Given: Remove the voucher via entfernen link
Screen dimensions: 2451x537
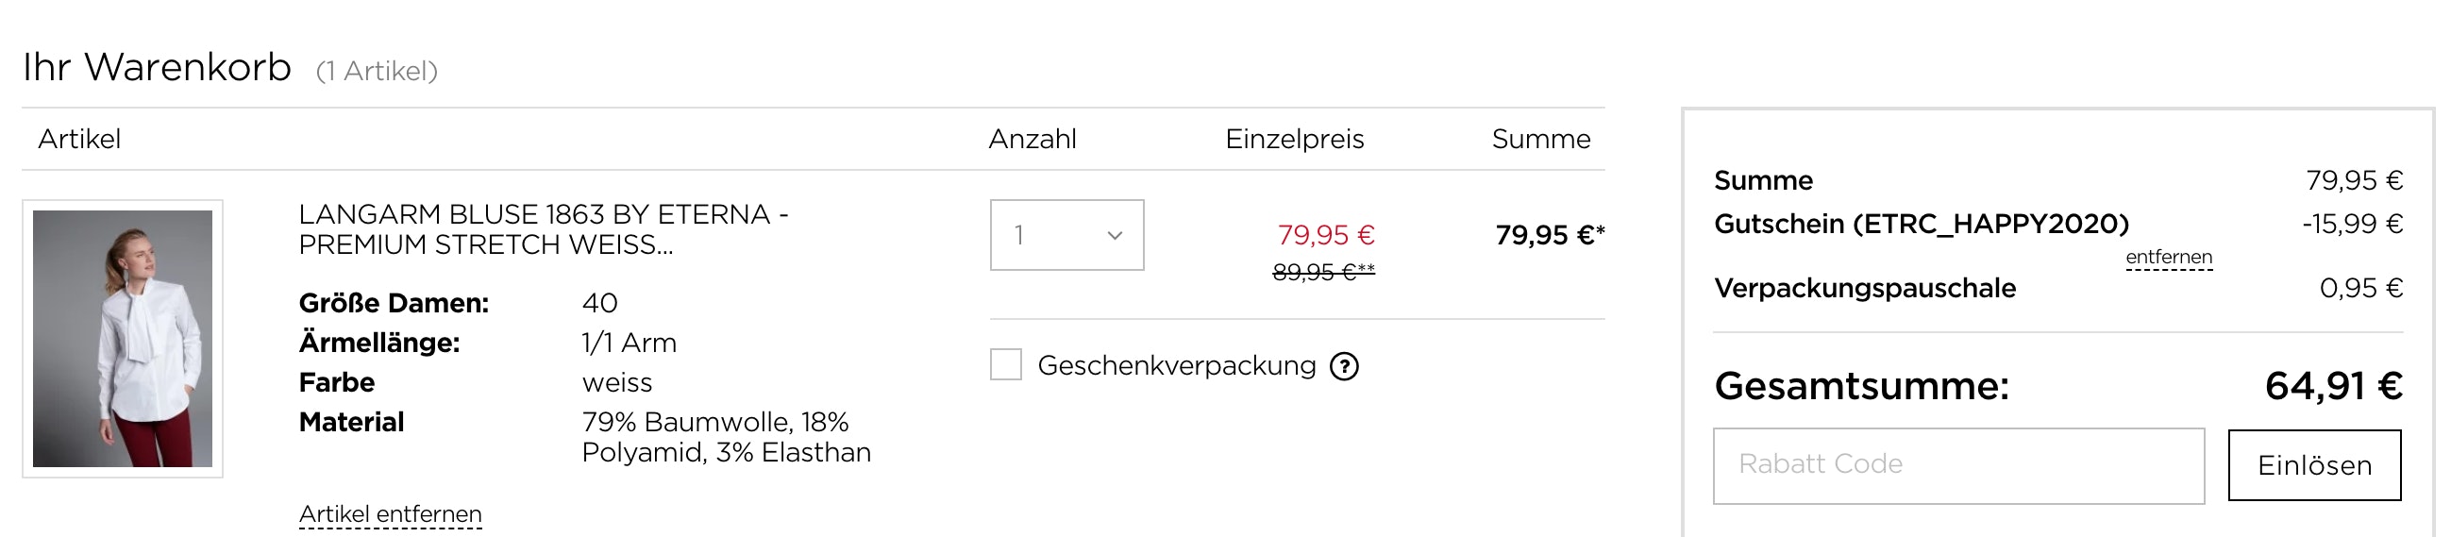Looking at the screenshot, I should [2169, 257].
